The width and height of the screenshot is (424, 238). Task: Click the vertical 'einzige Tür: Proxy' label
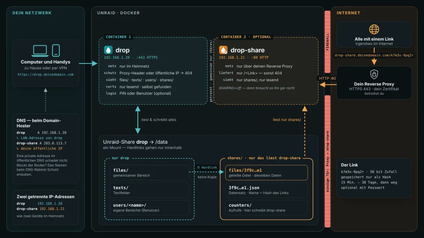[x=327, y=161]
